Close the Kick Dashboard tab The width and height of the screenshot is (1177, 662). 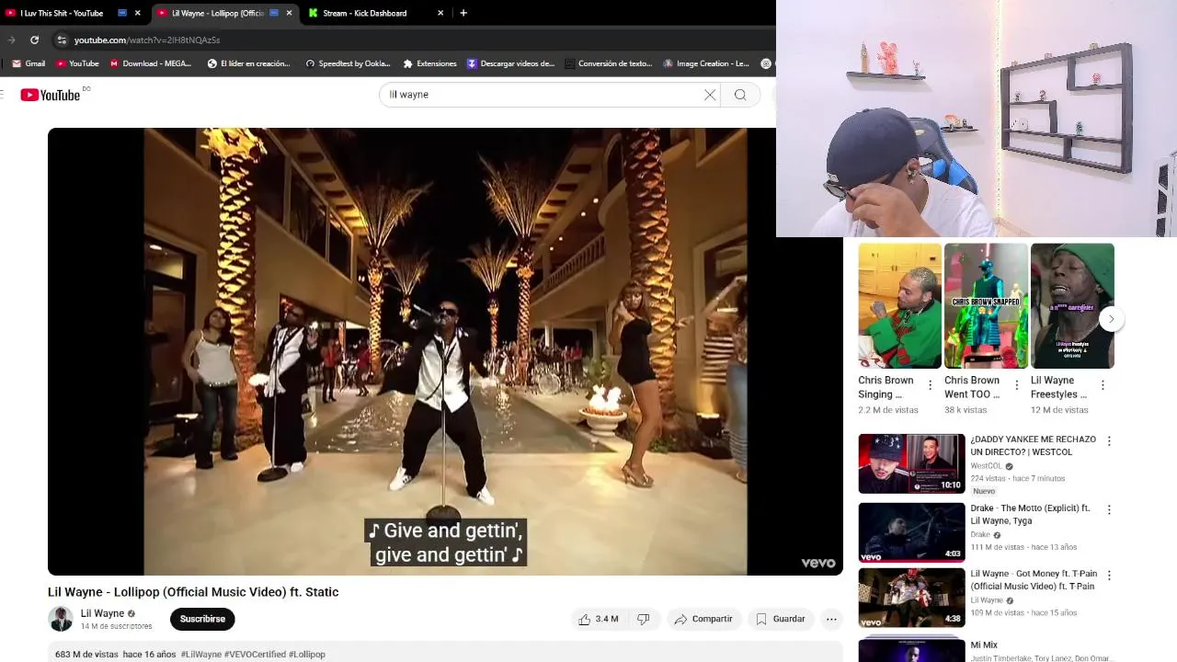tap(440, 13)
